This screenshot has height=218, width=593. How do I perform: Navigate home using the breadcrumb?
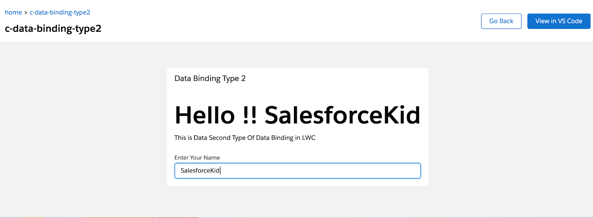point(13,12)
